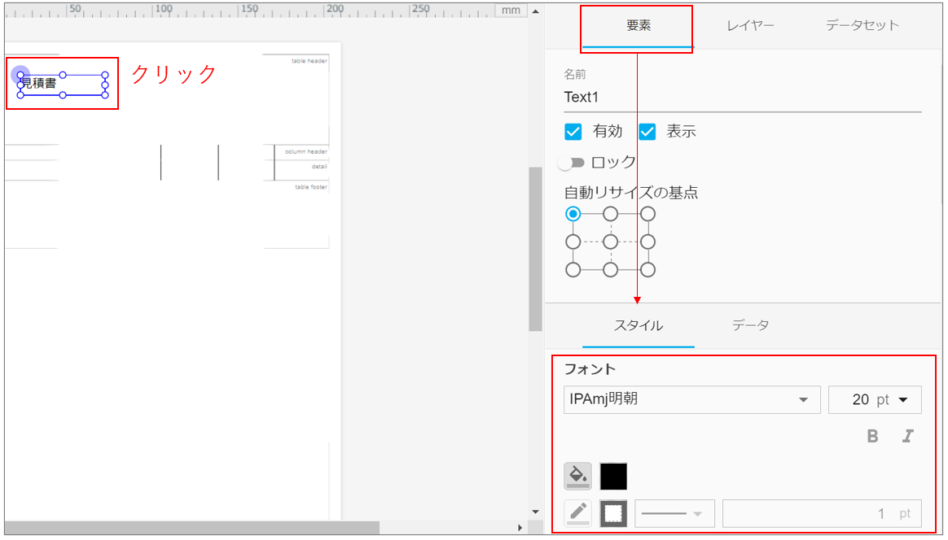Open the データ sub-tab
Image resolution: width=948 pixels, height=540 pixels.
[750, 325]
